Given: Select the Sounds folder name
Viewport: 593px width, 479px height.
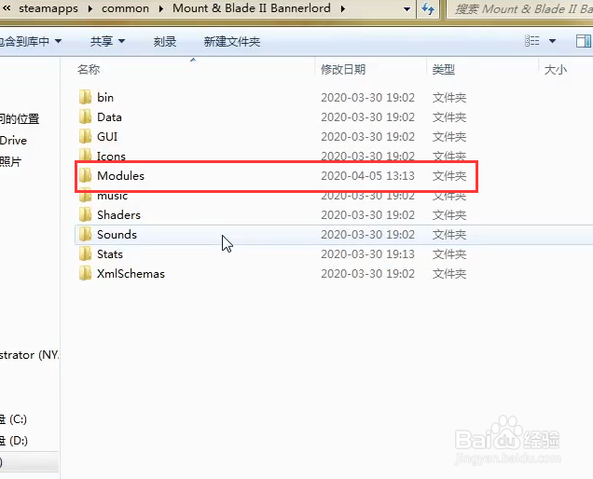Looking at the screenshot, I should [117, 235].
